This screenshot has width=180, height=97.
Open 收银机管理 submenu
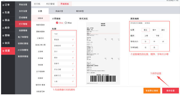coord(23,43)
